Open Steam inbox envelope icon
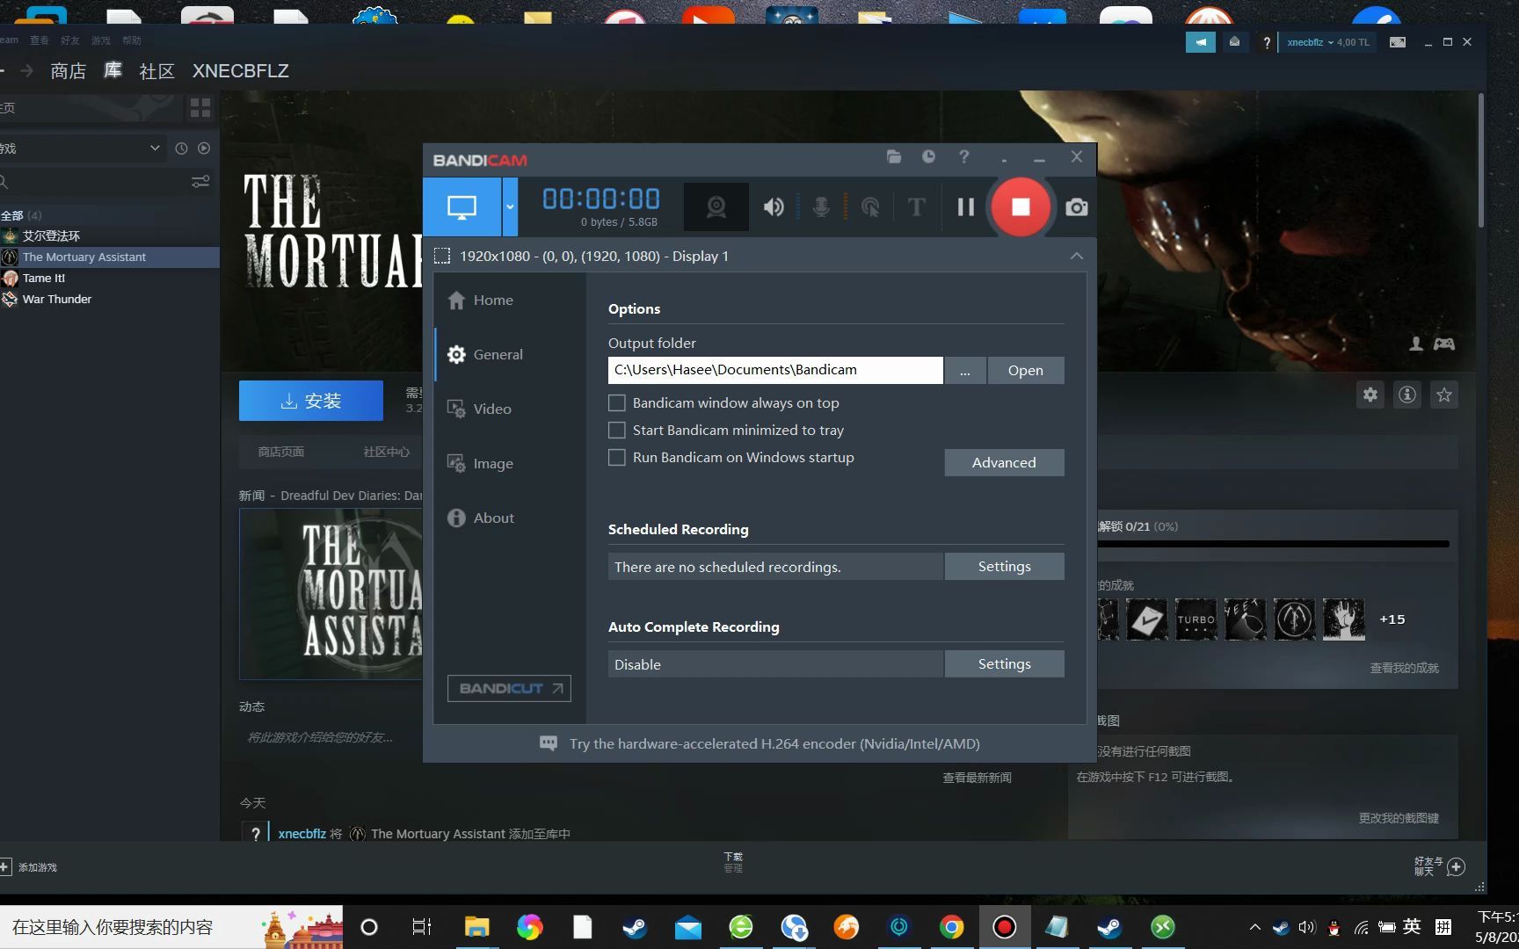This screenshot has width=1519, height=949. [1234, 41]
